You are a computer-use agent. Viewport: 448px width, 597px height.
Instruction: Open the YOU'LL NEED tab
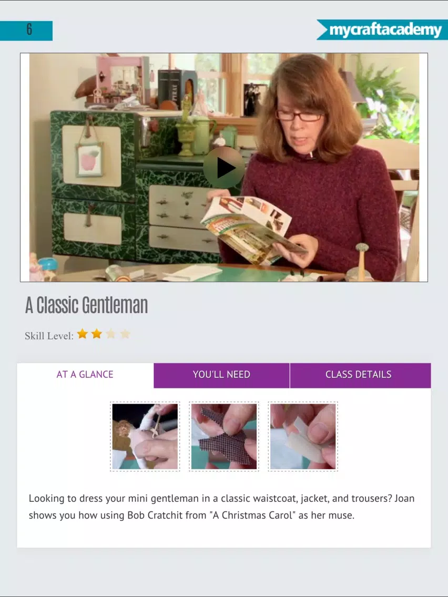point(221,375)
